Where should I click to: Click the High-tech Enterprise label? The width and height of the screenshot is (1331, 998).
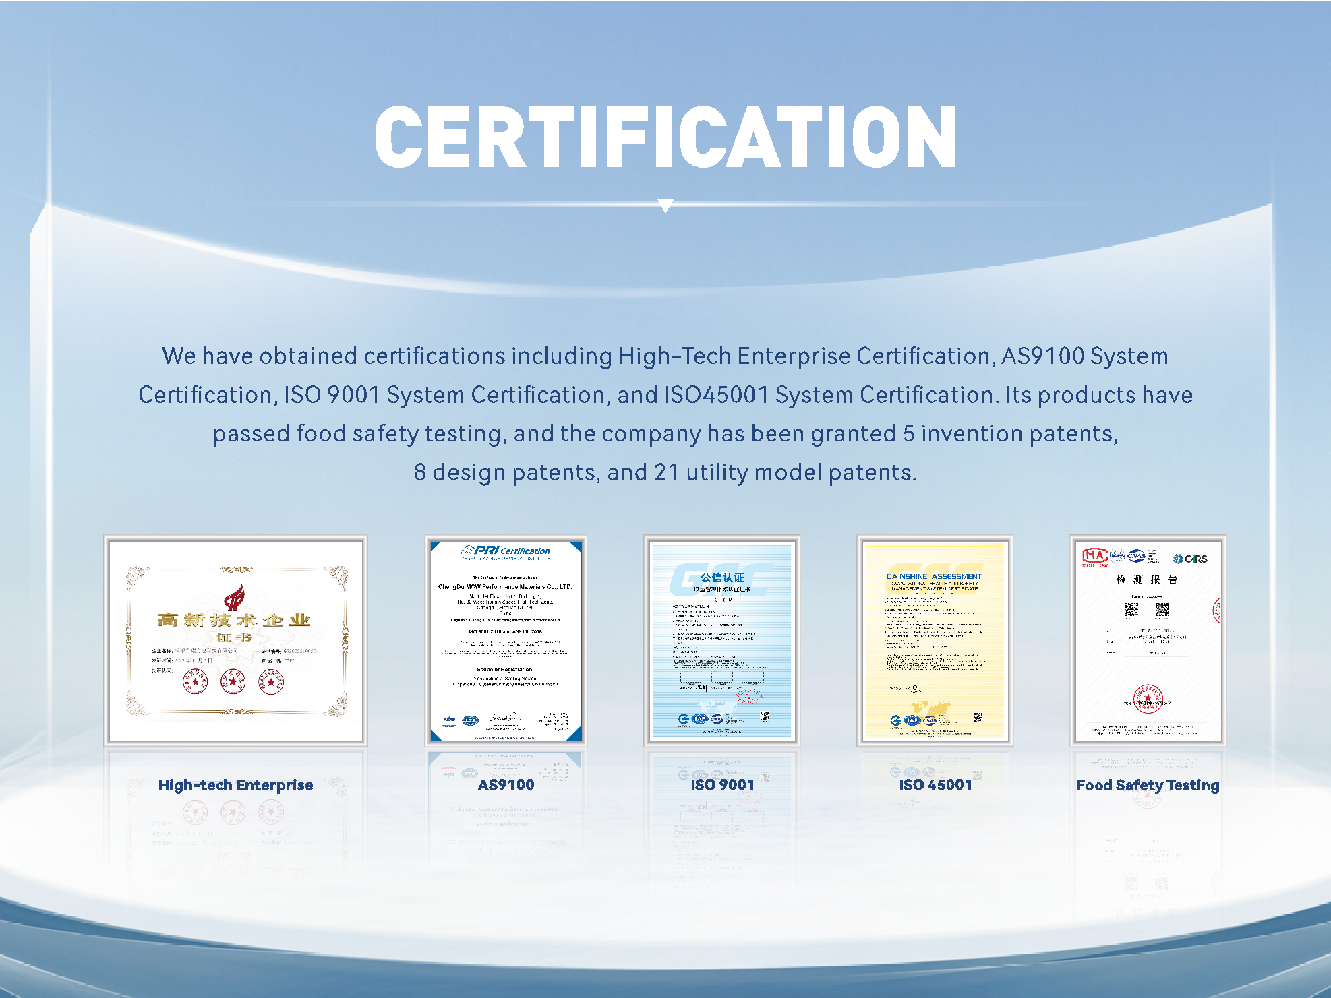pos(235,785)
